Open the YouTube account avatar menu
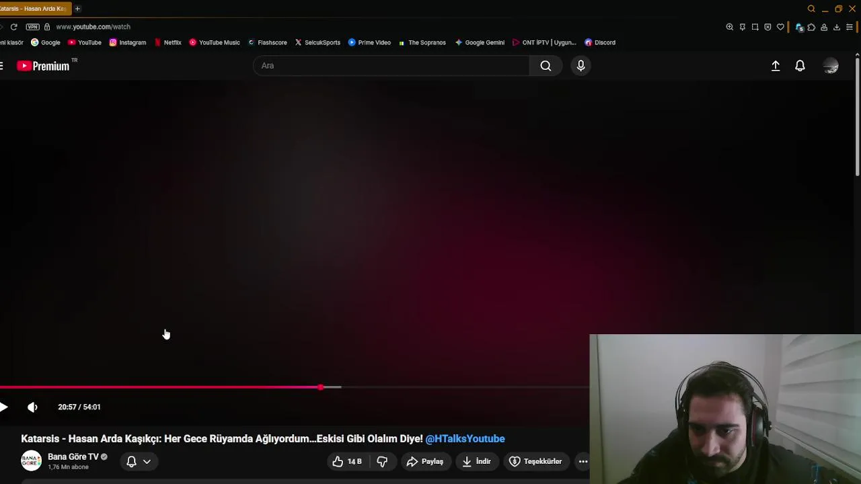 point(831,66)
